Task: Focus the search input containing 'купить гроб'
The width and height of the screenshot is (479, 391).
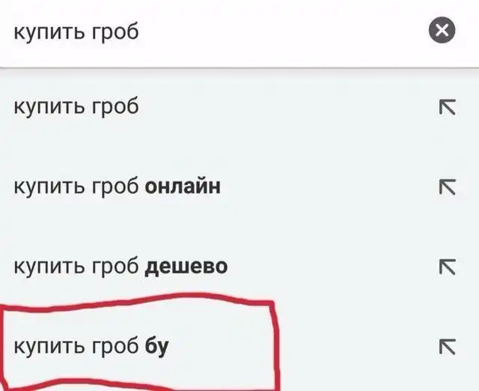Action: tap(214, 31)
